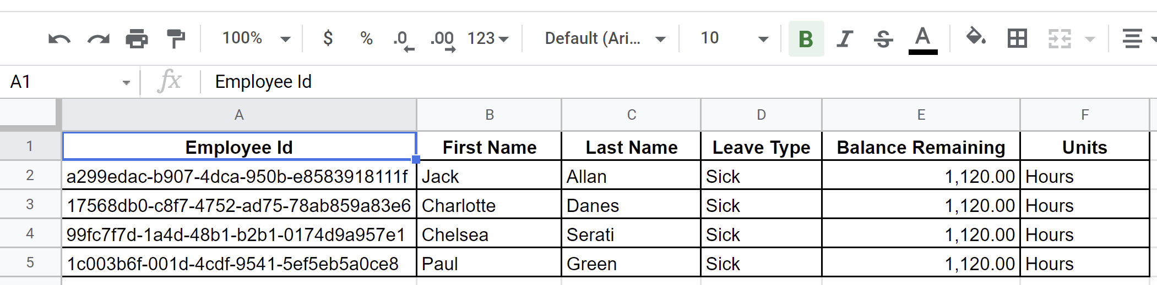
Task: Toggle italic formatting
Action: click(844, 39)
